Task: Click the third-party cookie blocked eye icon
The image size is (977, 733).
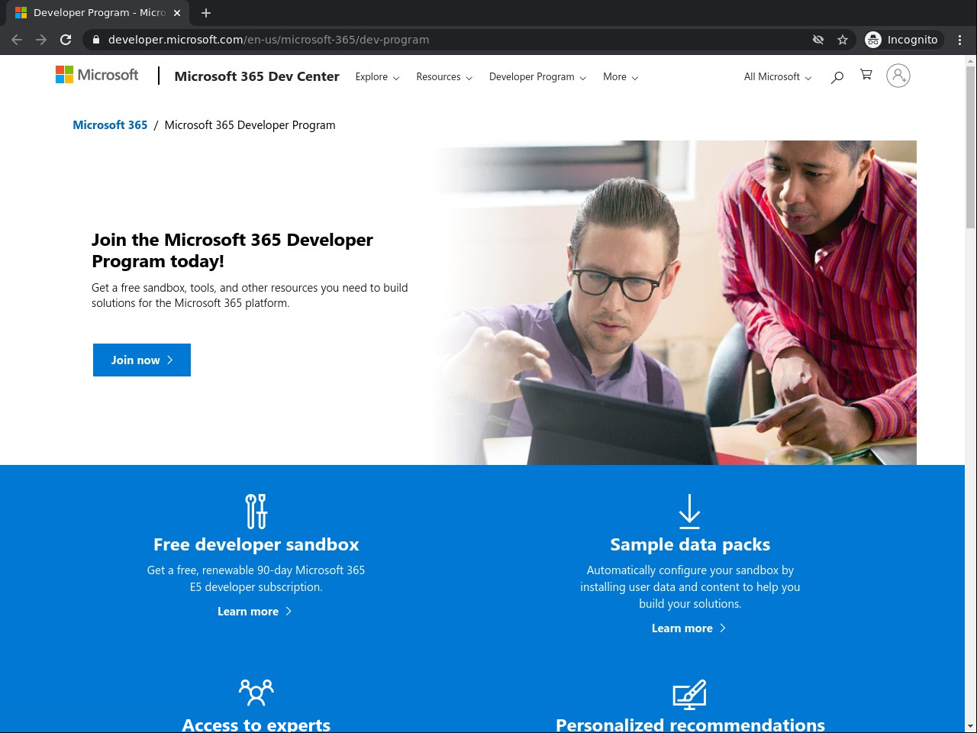Action: click(x=818, y=40)
